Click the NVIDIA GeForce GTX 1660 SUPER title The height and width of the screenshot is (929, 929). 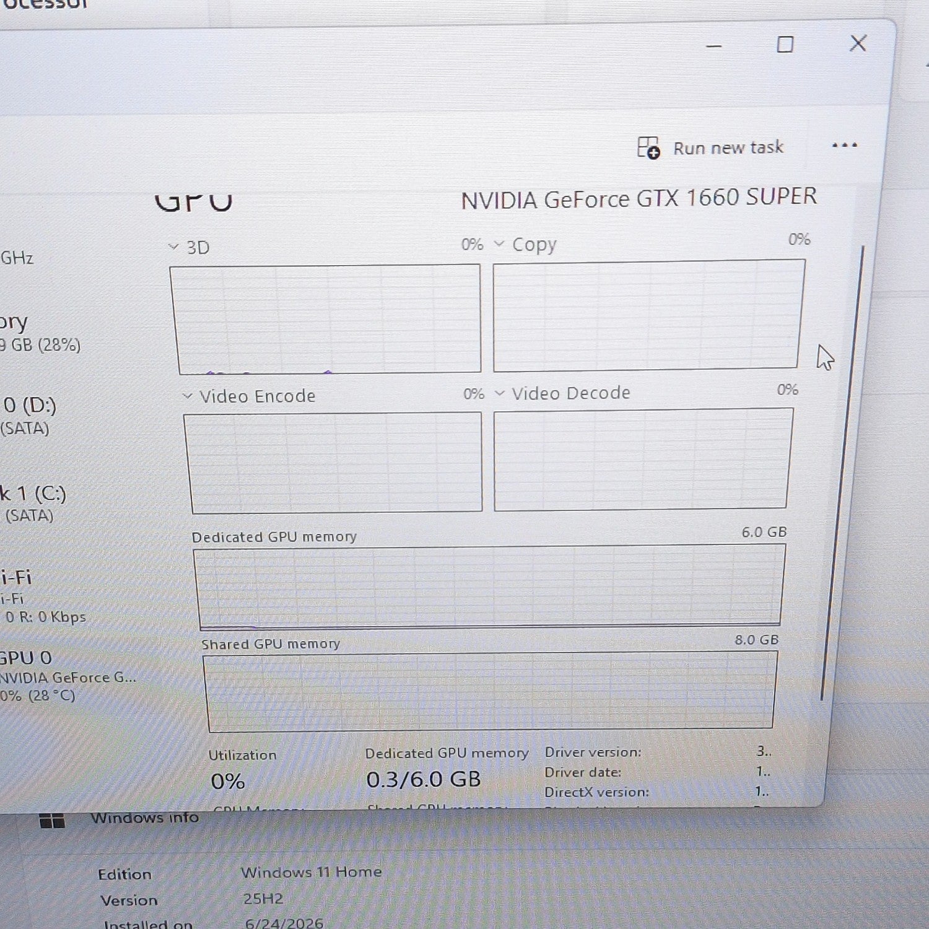(x=639, y=199)
